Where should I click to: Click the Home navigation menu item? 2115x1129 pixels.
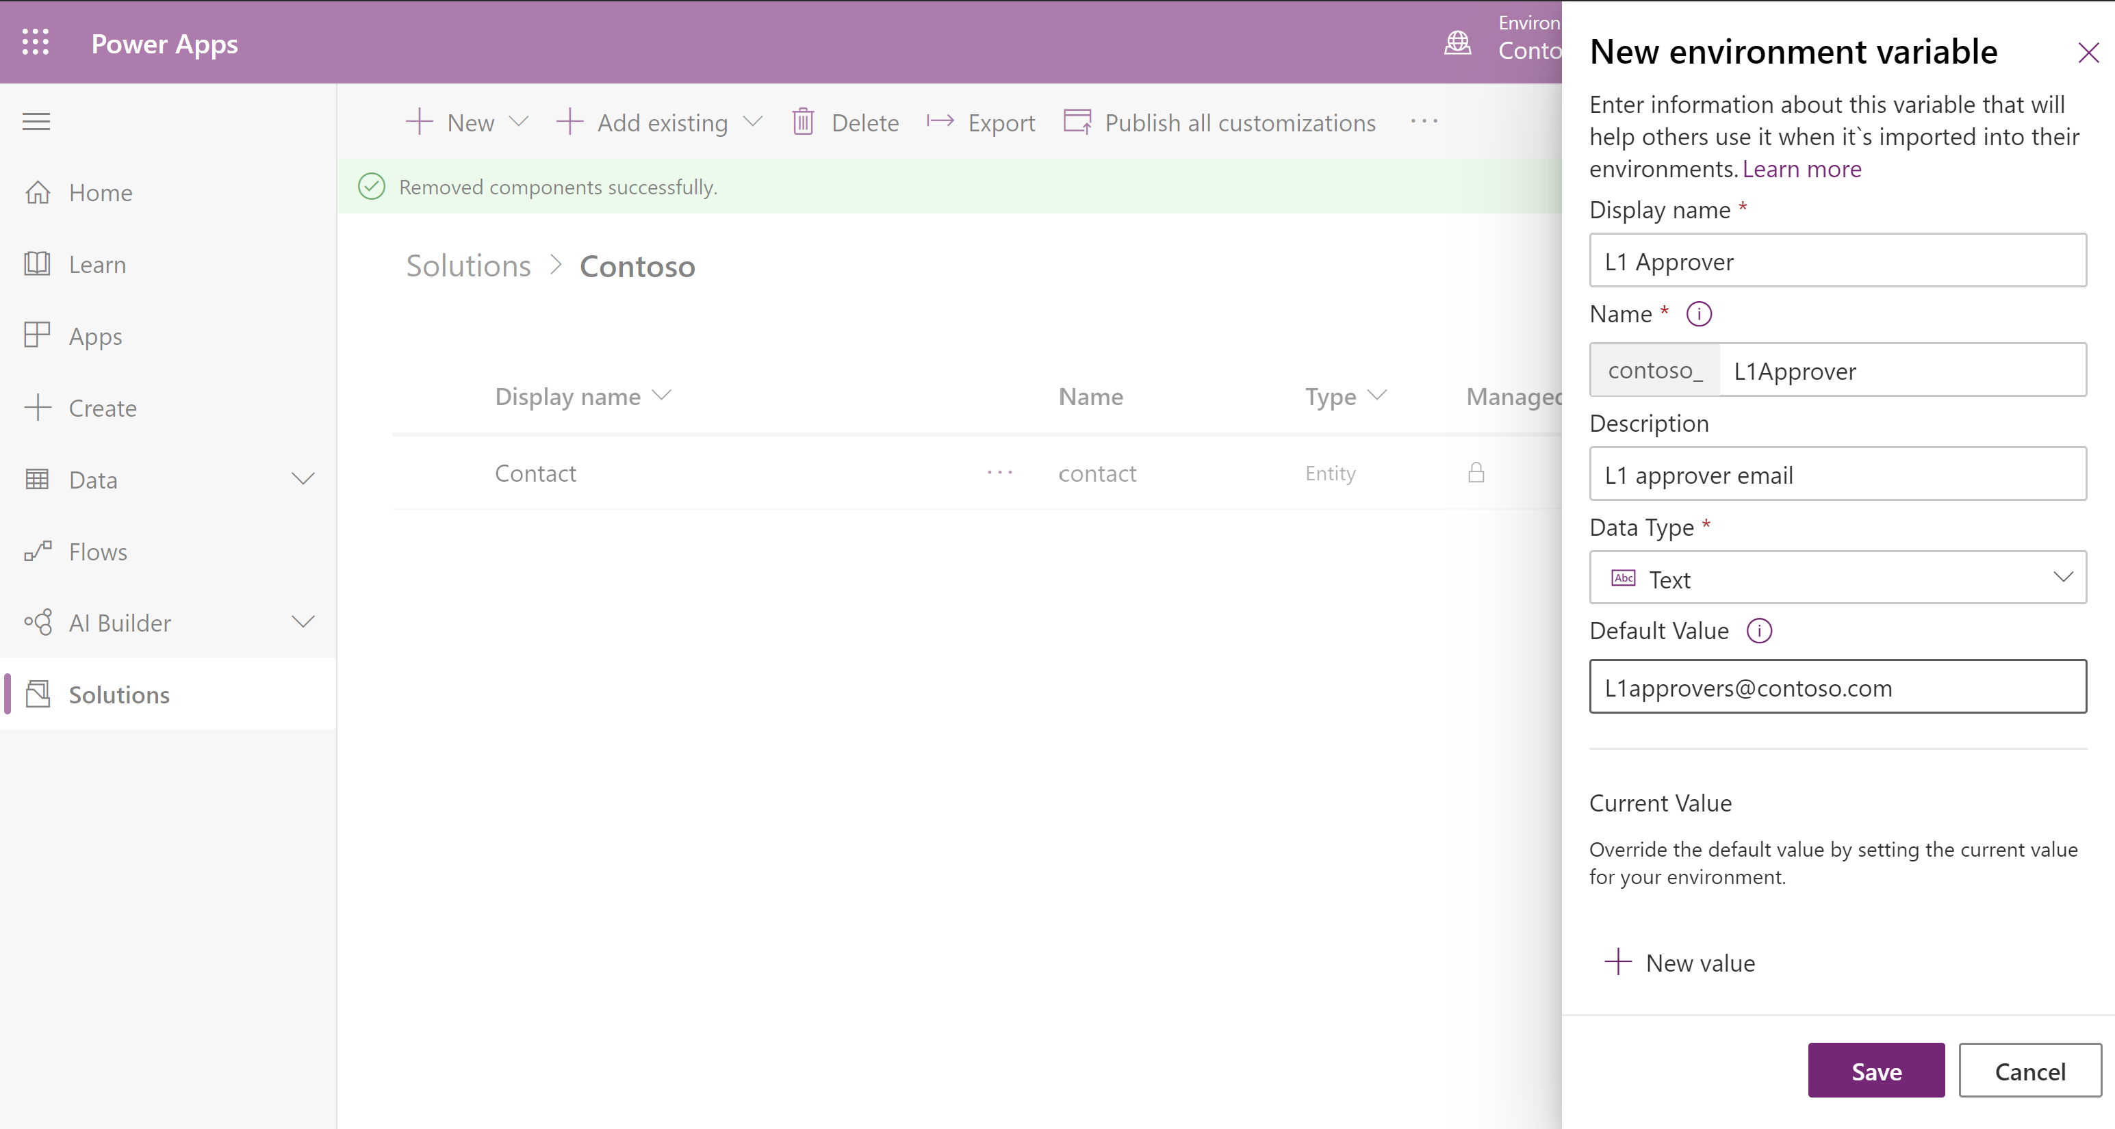102,192
